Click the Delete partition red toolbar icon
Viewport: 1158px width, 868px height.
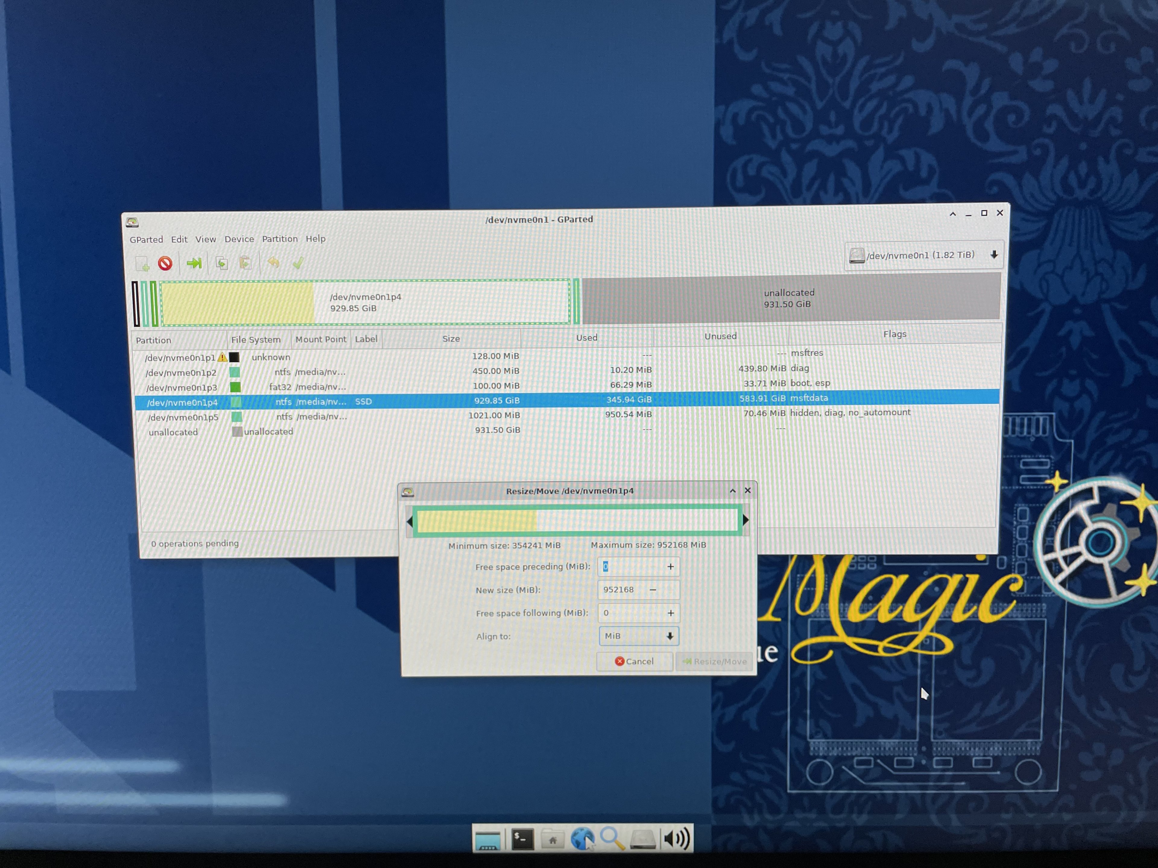click(x=166, y=263)
